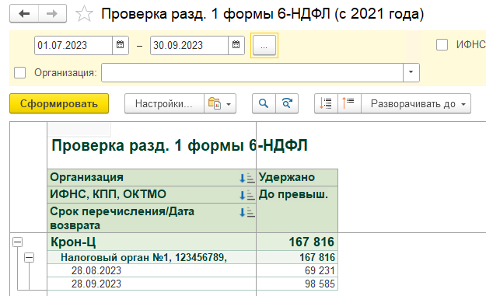This screenshot has height=296, width=486.
Task: Generate report with Сформировать button
Action: click(x=59, y=103)
